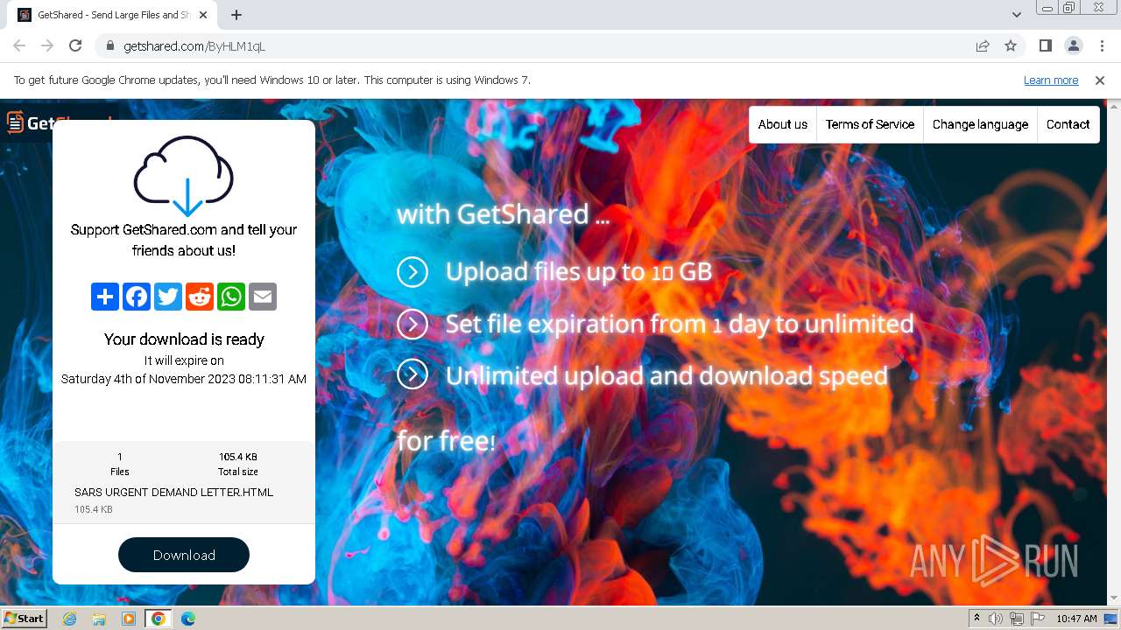The image size is (1121, 630).
Task: Go back with the browser back arrow
Action: tap(19, 45)
